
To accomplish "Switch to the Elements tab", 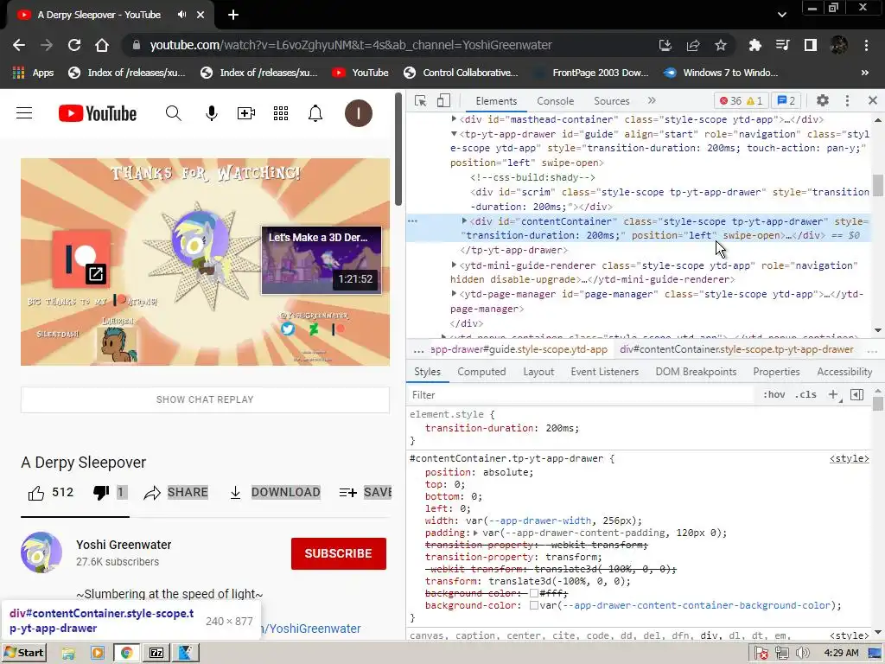I will click(496, 101).
